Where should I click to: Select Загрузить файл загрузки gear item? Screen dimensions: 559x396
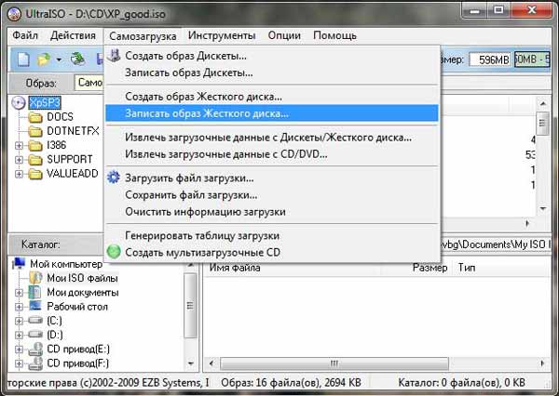(x=189, y=178)
